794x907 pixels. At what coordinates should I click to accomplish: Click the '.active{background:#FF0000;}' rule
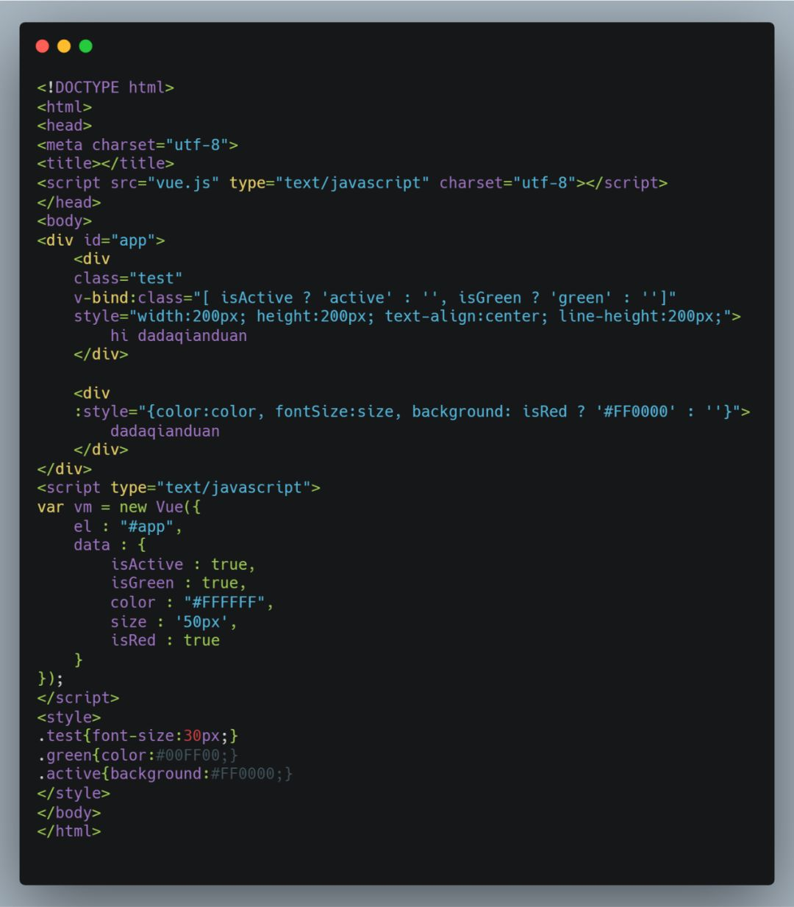[165, 774]
